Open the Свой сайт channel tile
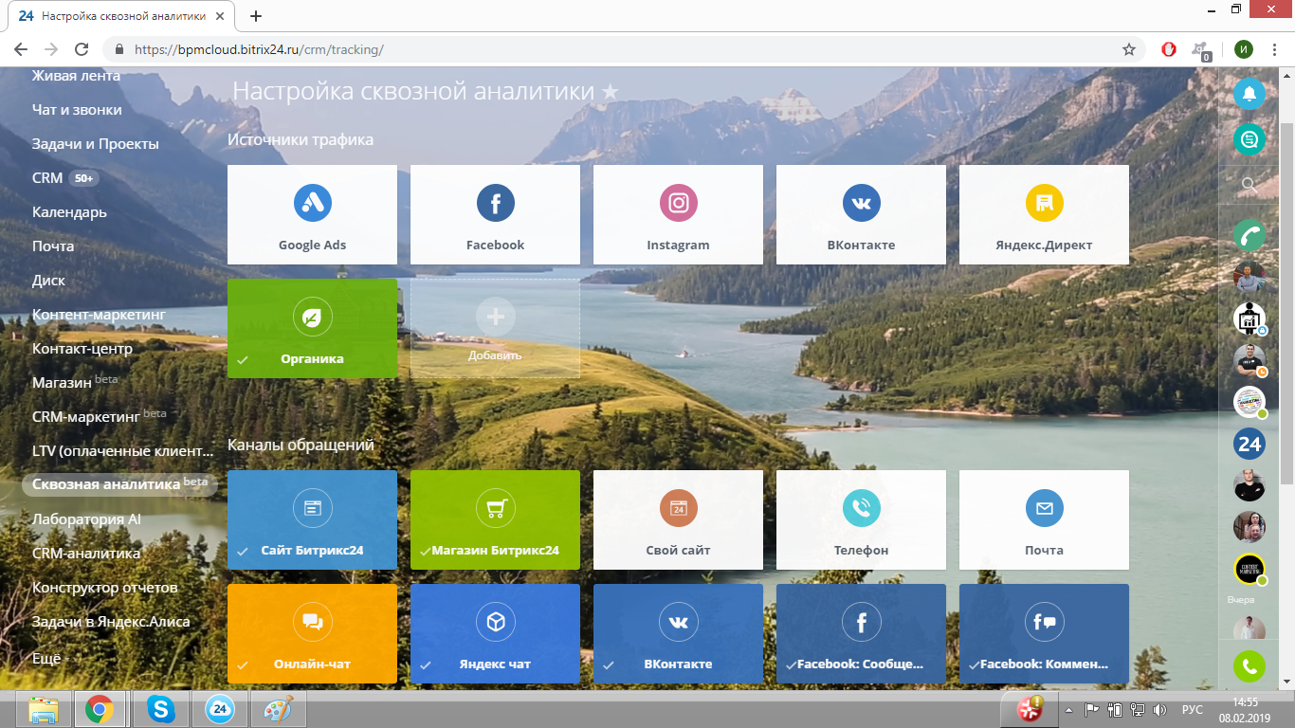The width and height of the screenshot is (1295, 728). point(678,519)
